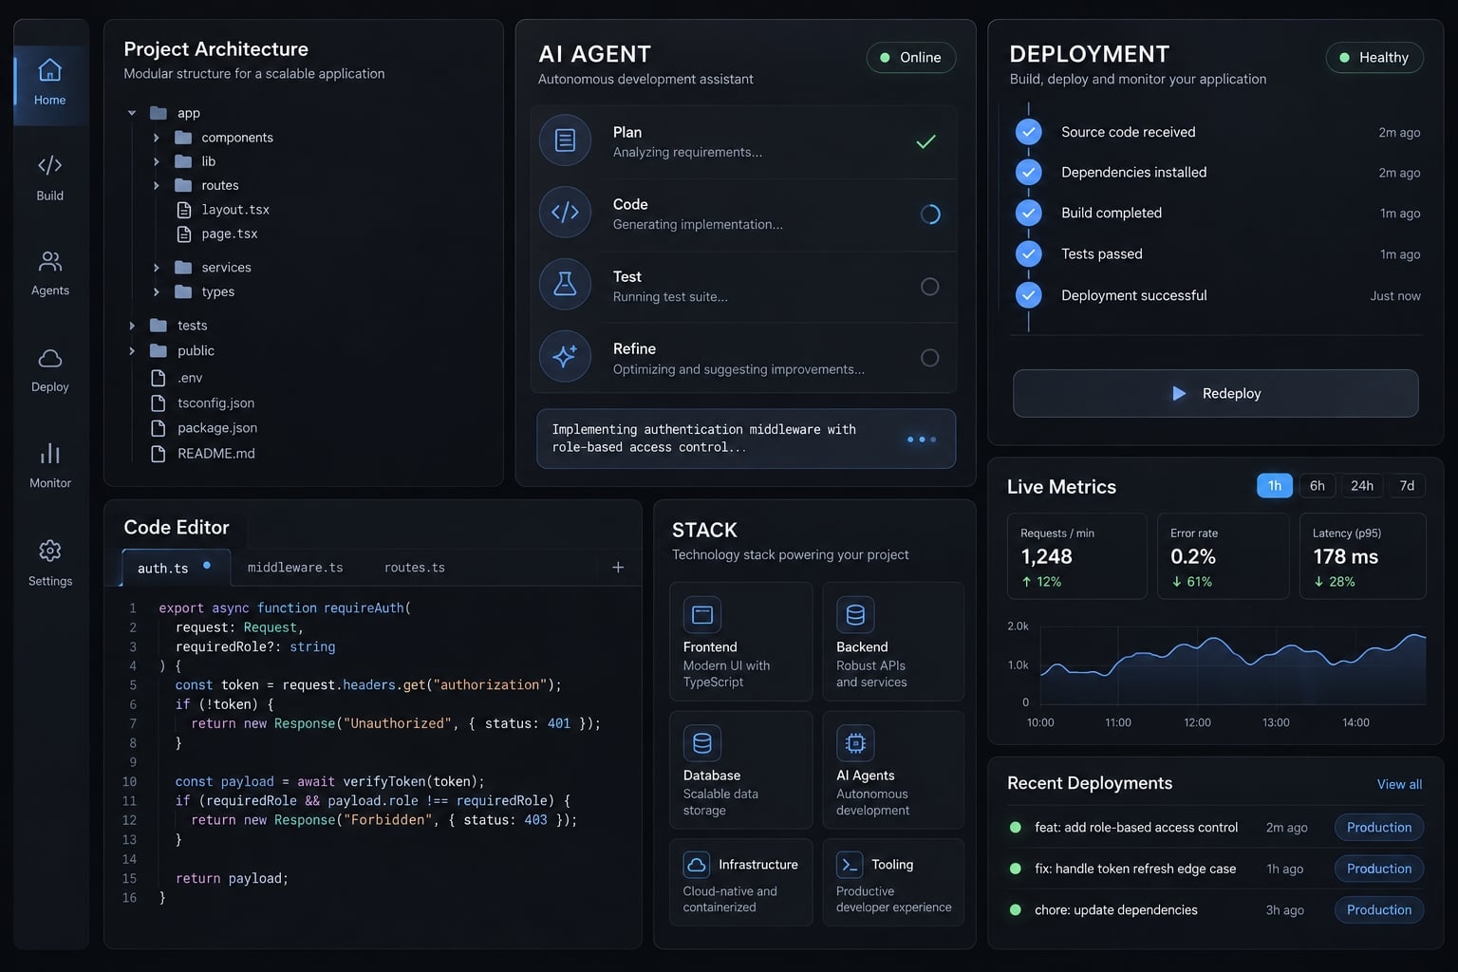
Task: Click the Redeploy button
Action: [x=1216, y=393]
